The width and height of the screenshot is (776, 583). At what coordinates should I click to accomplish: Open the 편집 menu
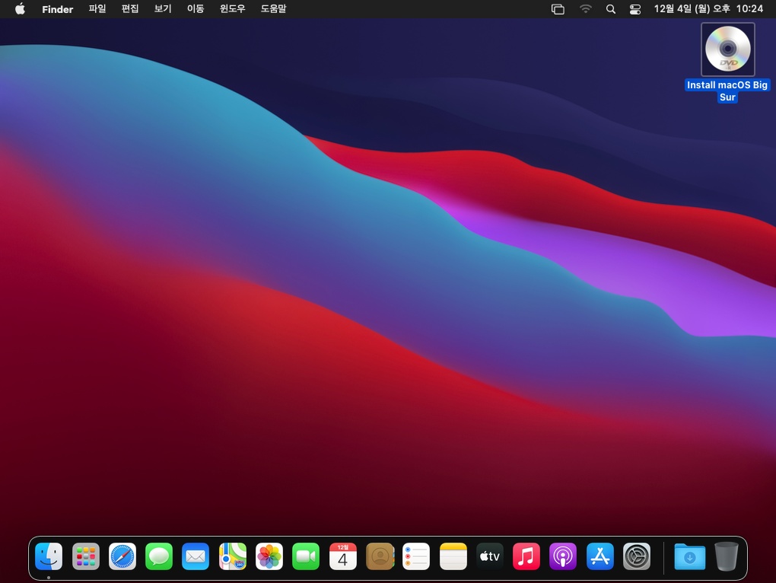point(130,9)
